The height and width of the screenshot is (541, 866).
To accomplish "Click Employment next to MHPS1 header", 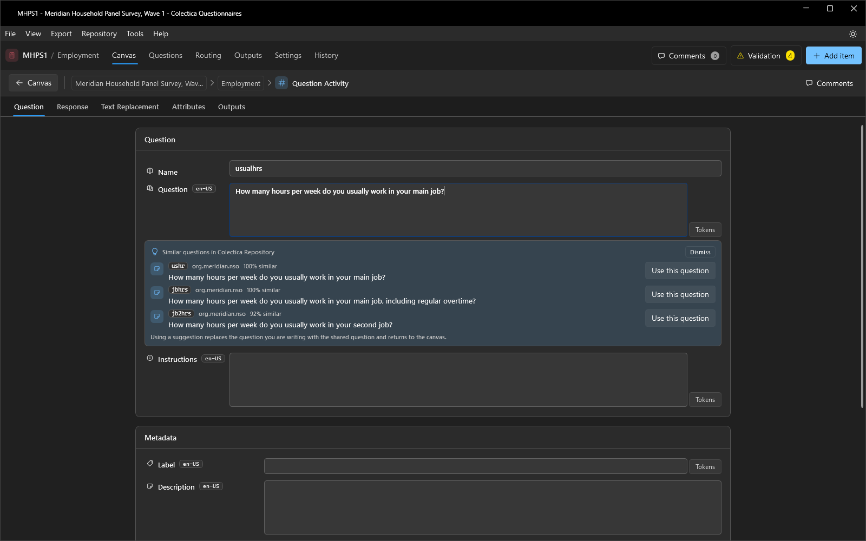I will coord(78,55).
